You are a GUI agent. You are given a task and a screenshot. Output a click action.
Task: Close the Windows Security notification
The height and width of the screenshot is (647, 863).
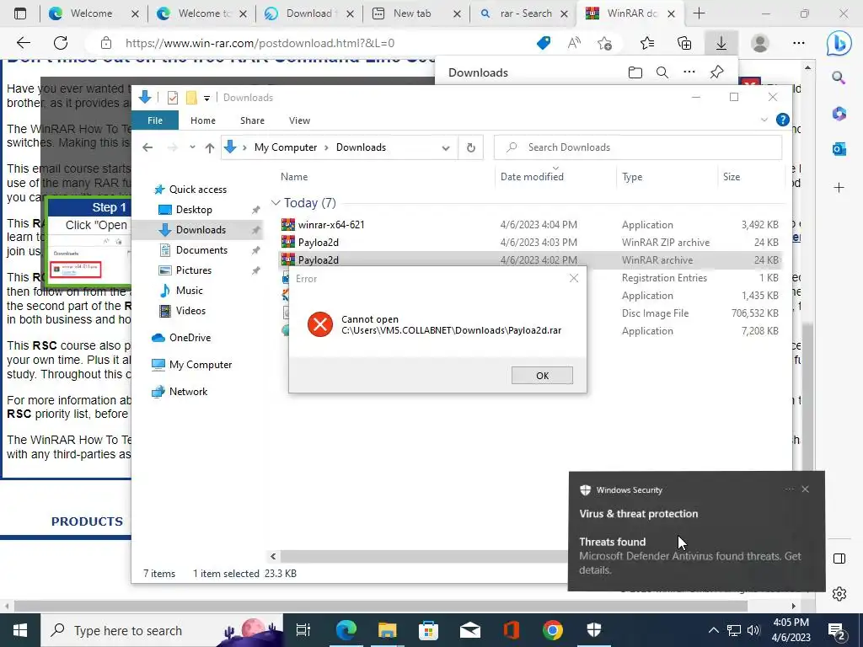pos(805,489)
